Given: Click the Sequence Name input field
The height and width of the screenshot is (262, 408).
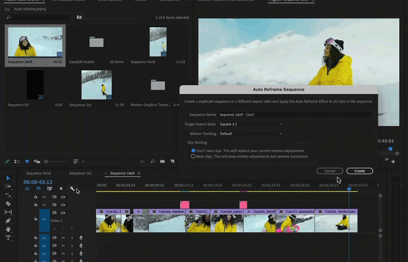Looking at the screenshot, I should pos(295,115).
